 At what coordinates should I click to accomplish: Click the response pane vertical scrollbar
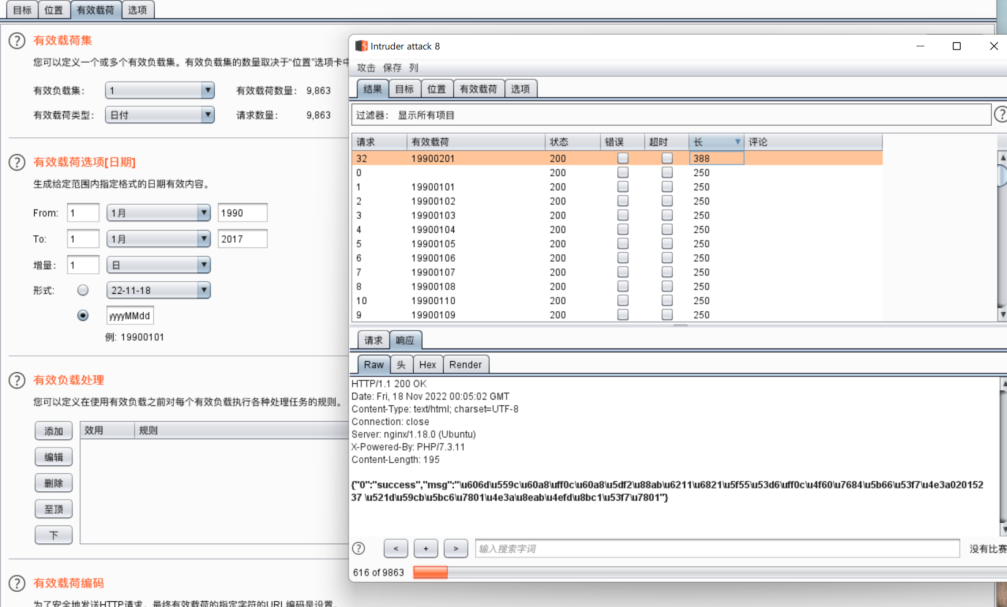coord(1003,456)
